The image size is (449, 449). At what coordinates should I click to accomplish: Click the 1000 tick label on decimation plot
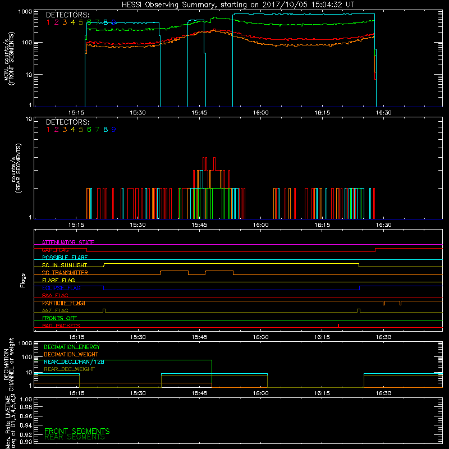click(25, 343)
